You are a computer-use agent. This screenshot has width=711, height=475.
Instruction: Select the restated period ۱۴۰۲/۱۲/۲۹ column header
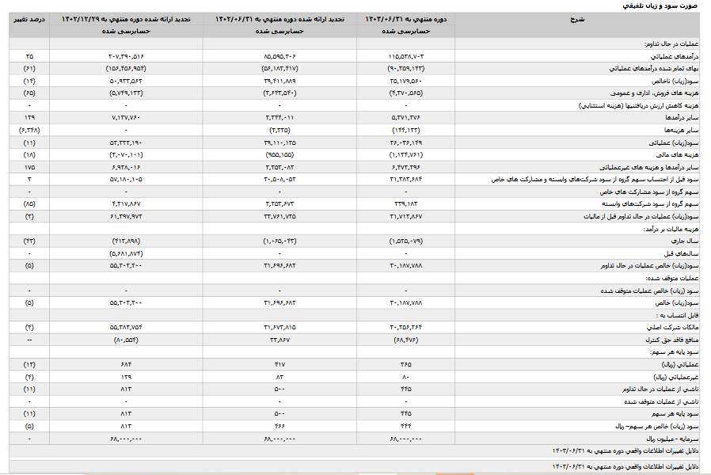[x=127, y=18]
